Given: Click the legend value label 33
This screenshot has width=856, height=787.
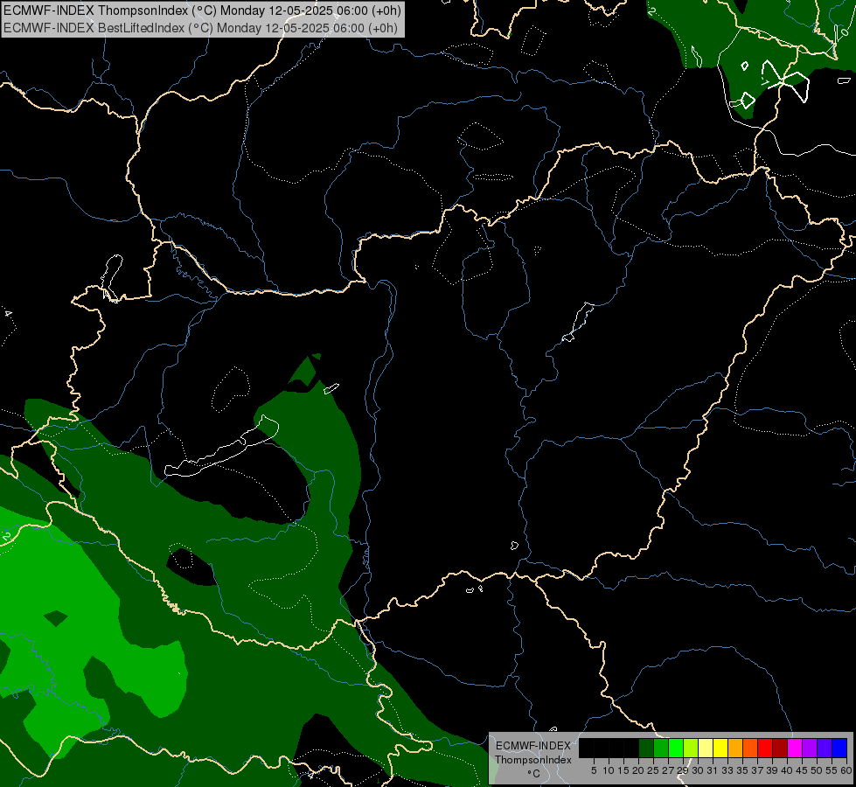Looking at the screenshot, I should click(727, 770).
